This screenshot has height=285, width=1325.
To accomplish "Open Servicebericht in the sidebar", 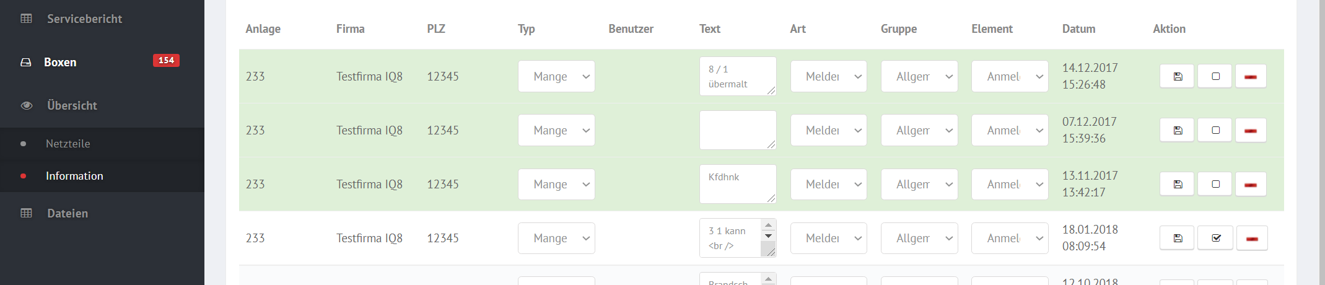I will [x=84, y=19].
